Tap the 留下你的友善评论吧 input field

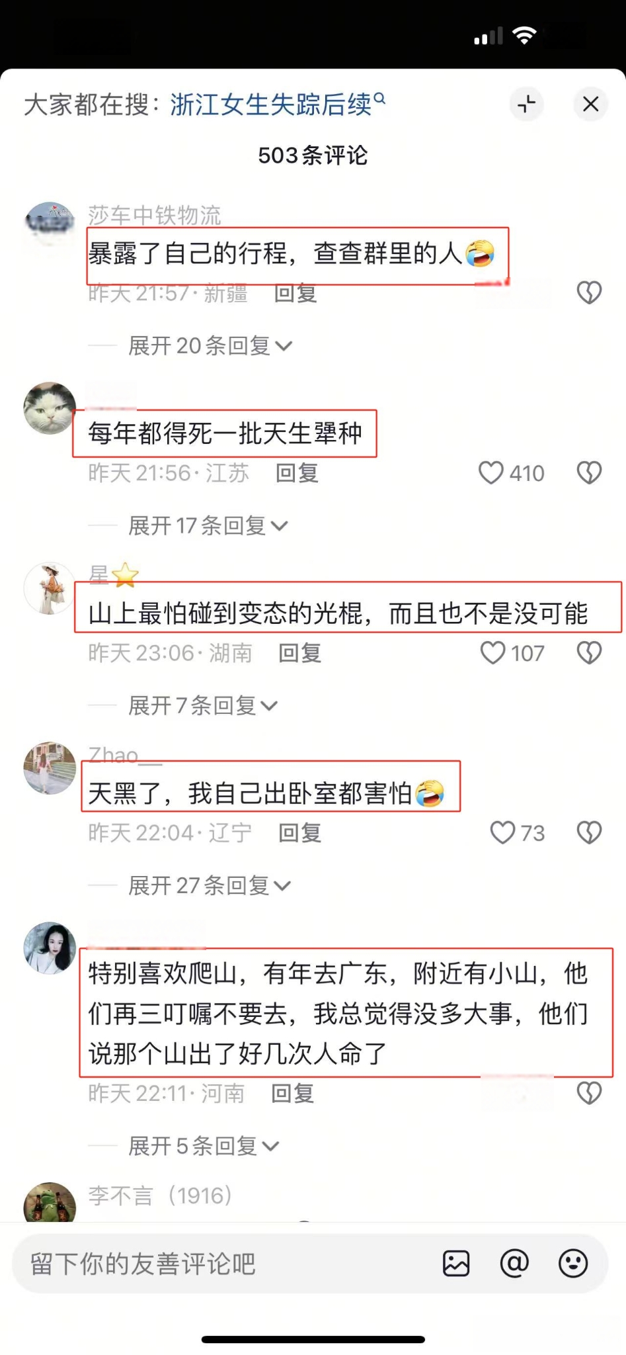click(x=225, y=1264)
